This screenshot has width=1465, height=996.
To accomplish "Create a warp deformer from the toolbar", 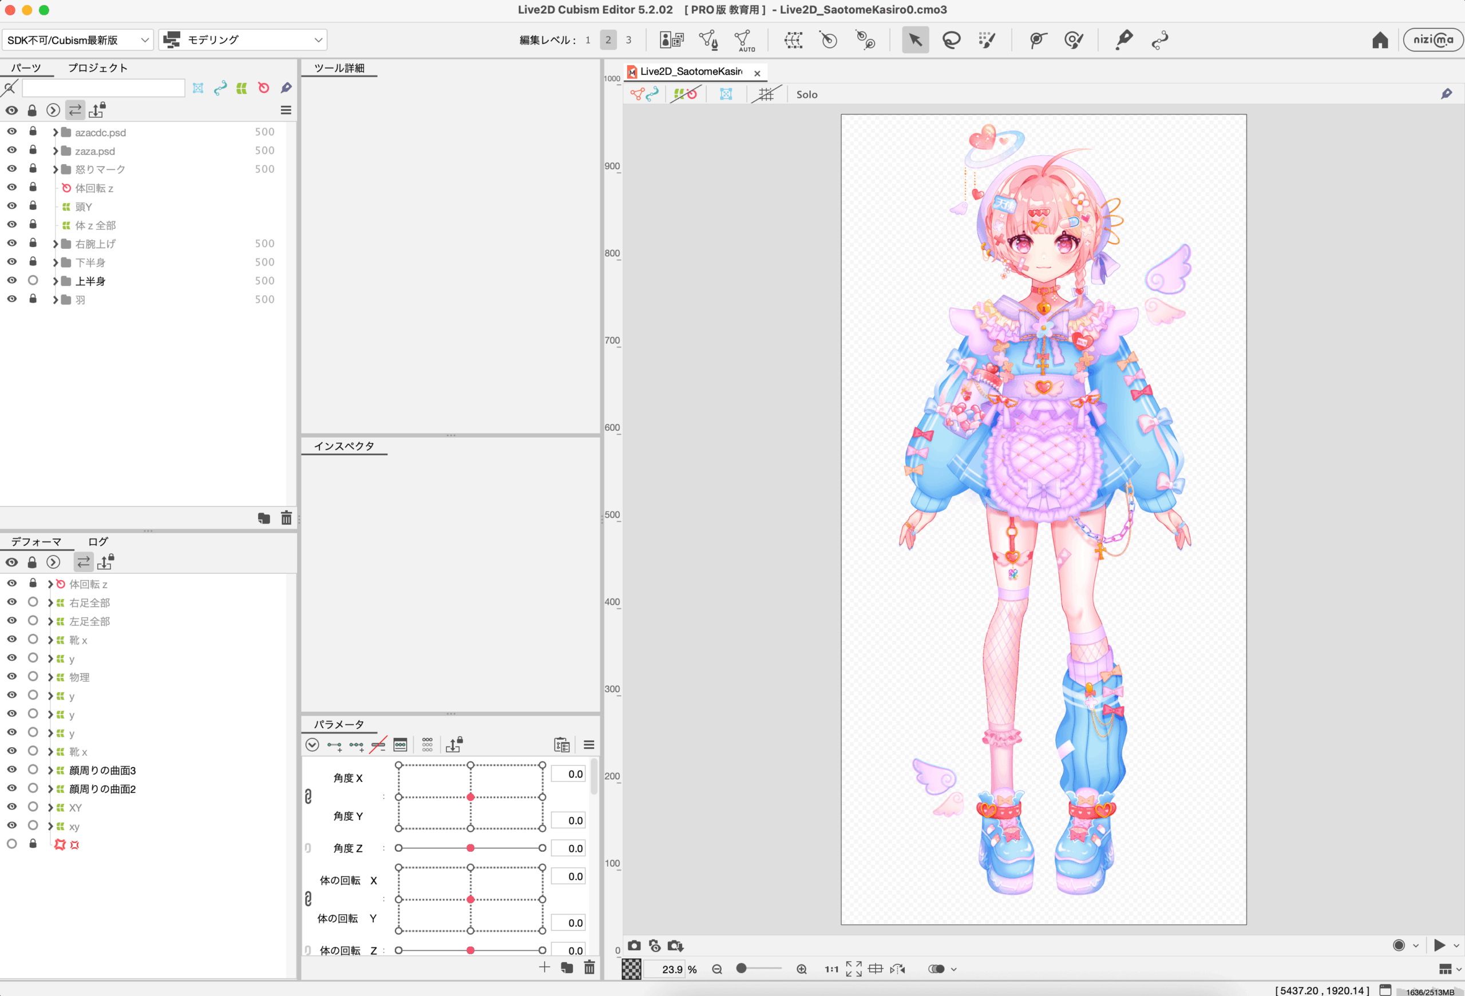I will point(793,40).
